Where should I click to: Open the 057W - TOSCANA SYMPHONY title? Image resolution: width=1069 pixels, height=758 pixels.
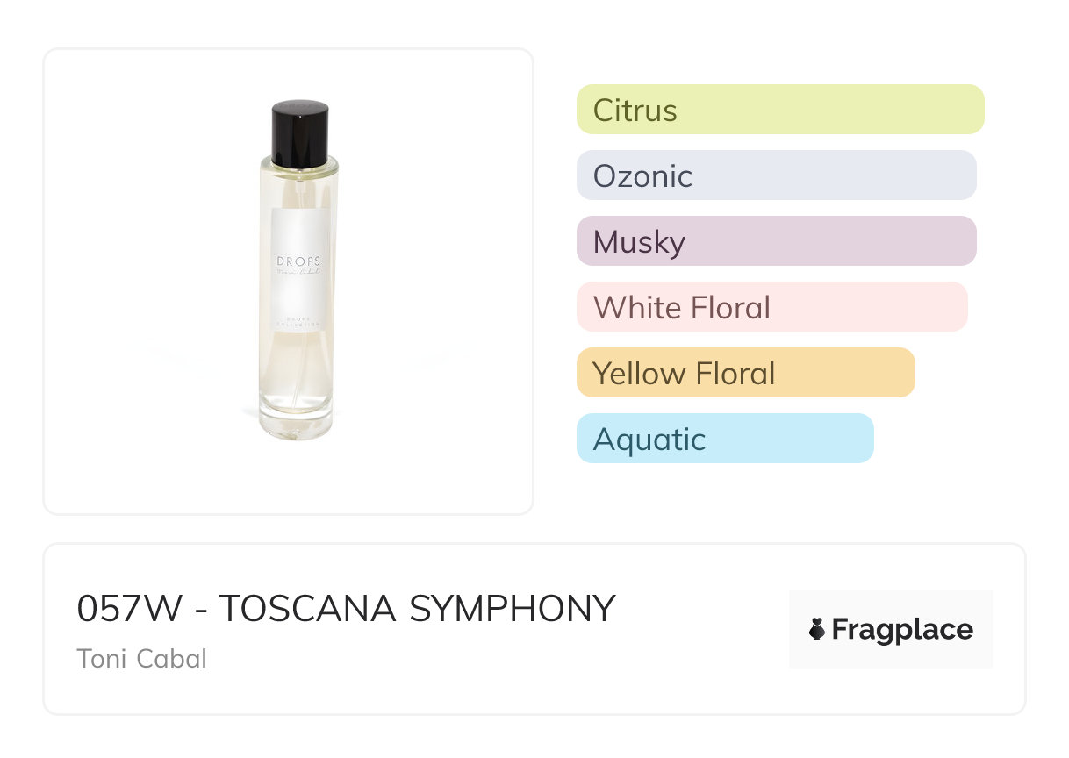pos(346,608)
